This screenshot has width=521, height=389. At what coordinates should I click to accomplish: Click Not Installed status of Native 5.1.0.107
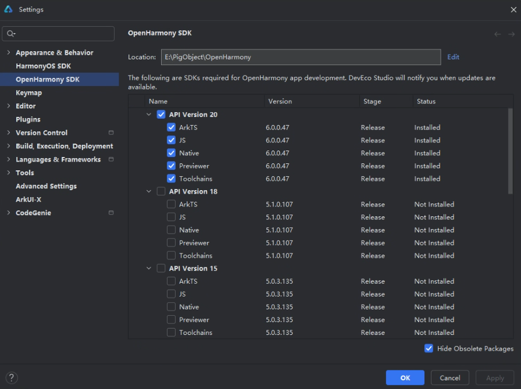click(x=434, y=230)
